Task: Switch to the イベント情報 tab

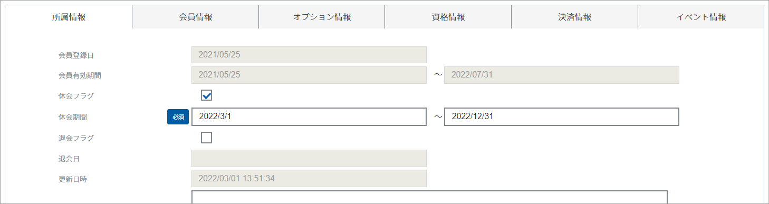Action: tap(701, 17)
